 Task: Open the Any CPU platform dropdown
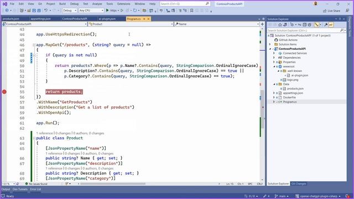91,11
